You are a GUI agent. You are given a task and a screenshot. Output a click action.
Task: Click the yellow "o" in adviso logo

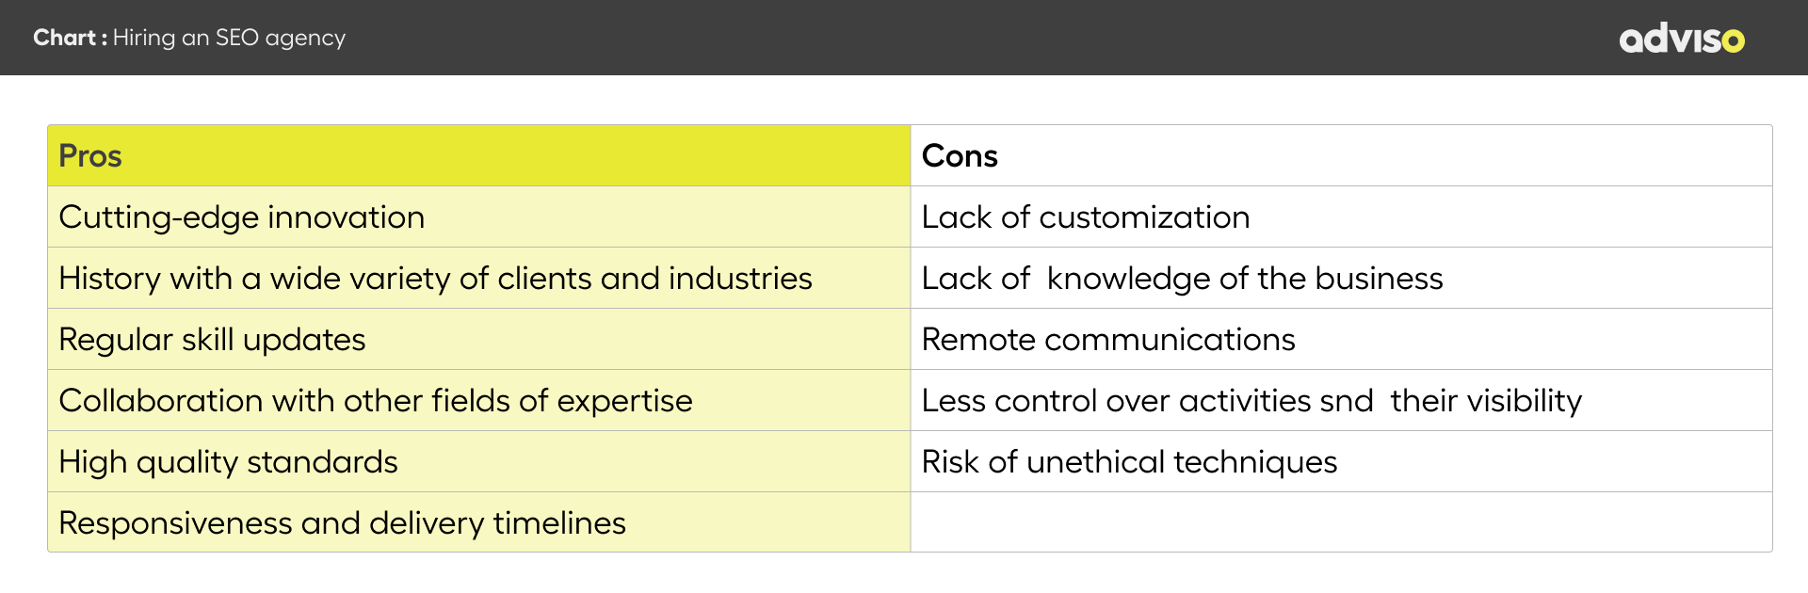point(1734,40)
